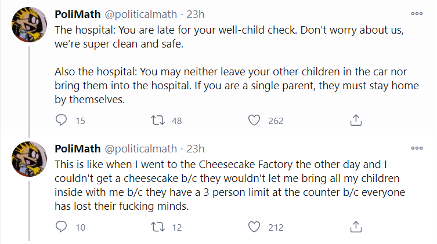
Task: Open more options on the Cheesecake Factory tweet
Action: point(417,148)
